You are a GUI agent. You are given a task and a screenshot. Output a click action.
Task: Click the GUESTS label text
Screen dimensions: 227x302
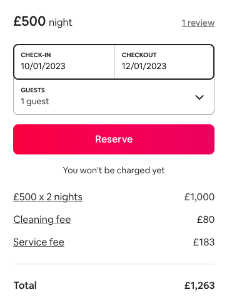coord(33,90)
